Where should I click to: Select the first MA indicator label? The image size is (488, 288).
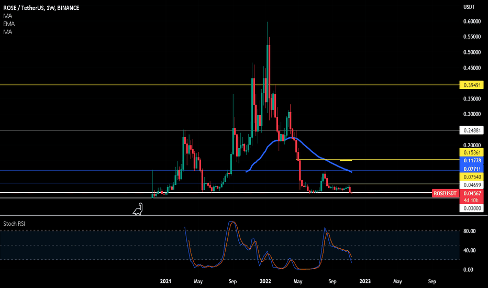tap(7, 16)
